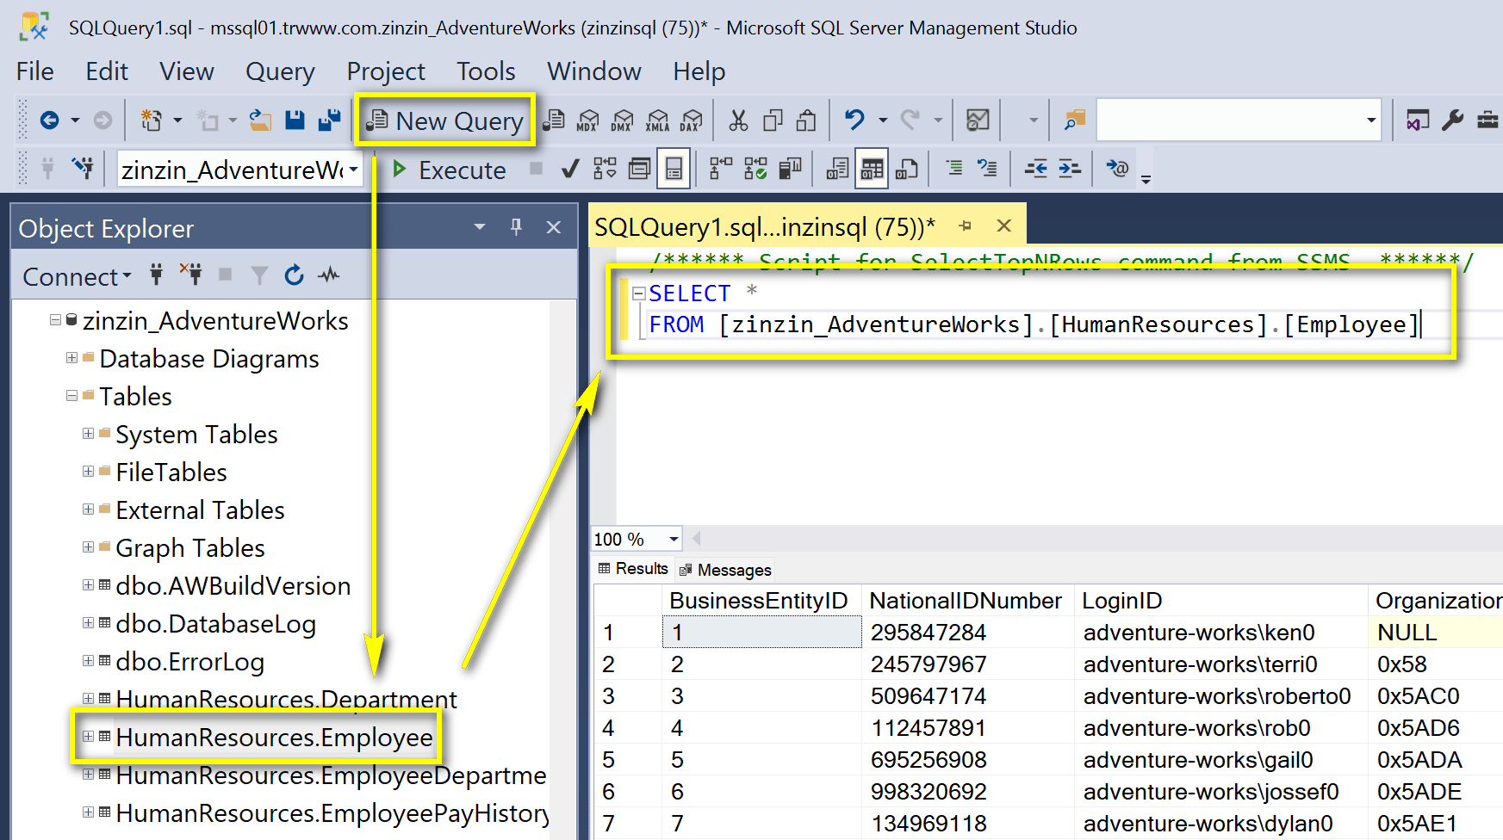This screenshot has width=1503, height=840.
Task: Switch output to Results to File
Action: point(906,169)
